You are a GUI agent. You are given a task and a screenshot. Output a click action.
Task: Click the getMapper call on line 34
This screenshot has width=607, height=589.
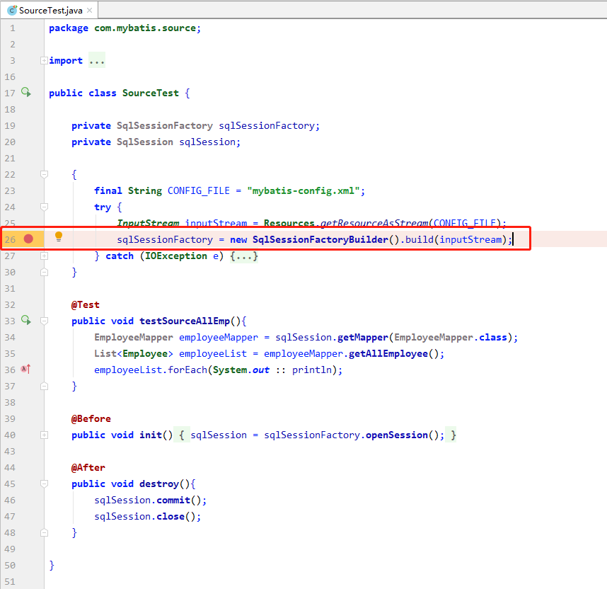(363, 337)
